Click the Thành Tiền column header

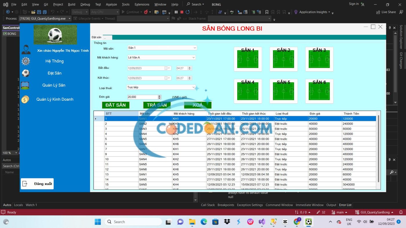(x=359, y=114)
